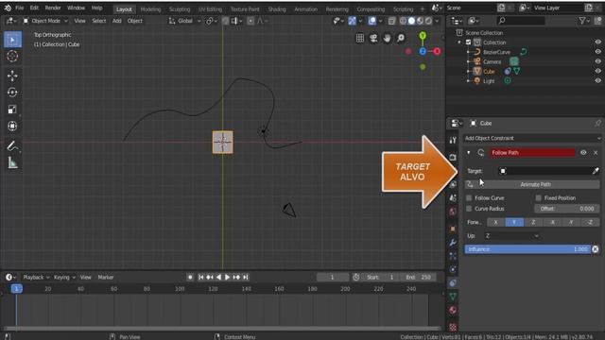Select the Annotate tool
The image size is (605, 340).
12,146
